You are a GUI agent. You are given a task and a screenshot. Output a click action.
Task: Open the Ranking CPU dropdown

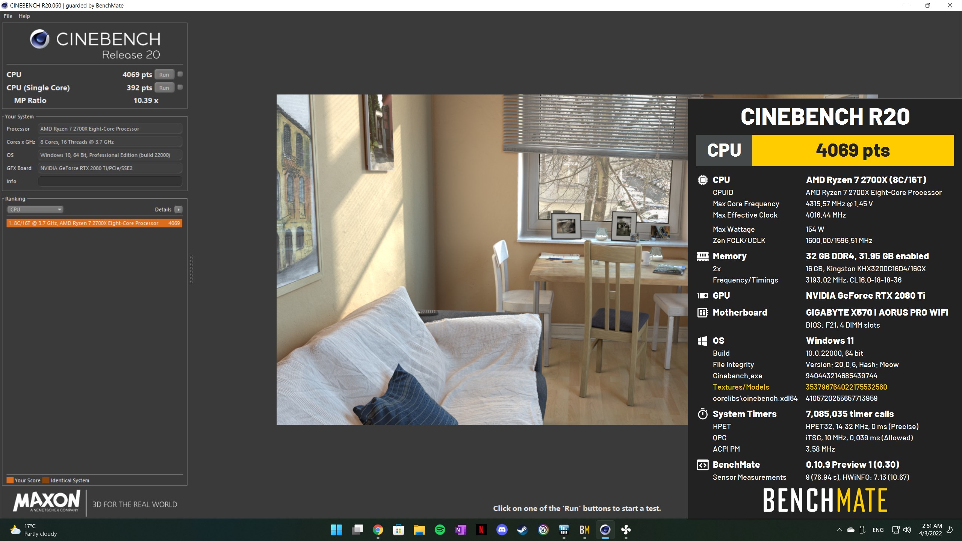[x=35, y=209]
